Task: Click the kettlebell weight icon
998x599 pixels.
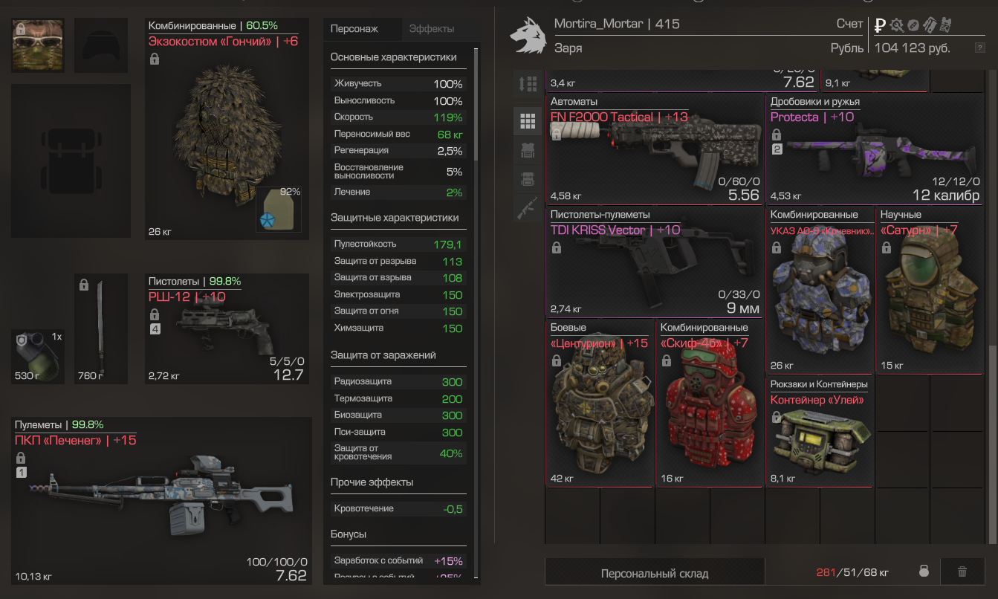Action: 924,572
